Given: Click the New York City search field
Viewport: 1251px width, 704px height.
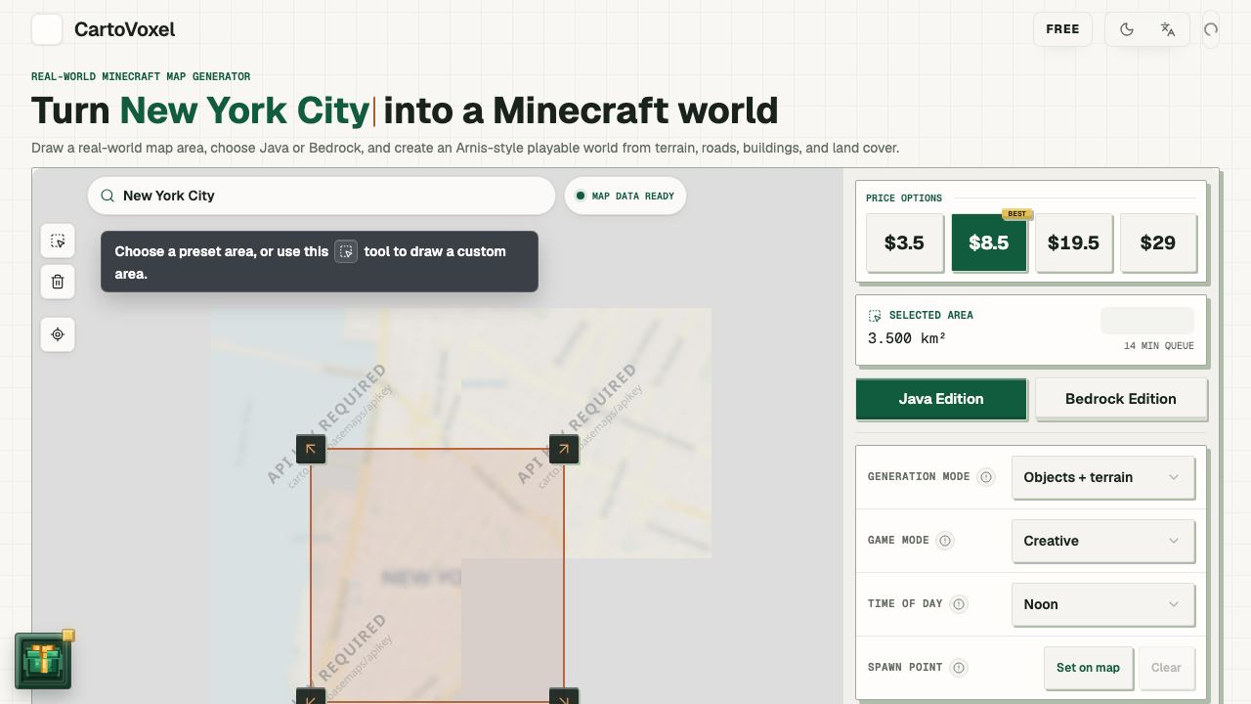Looking at the screenshot, I should [322, 196].
